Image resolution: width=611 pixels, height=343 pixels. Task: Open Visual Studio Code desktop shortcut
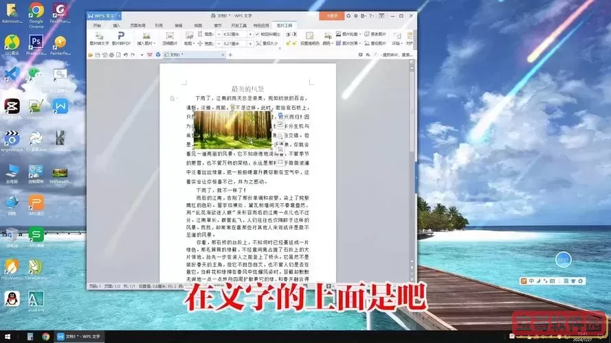pos(12,74)
